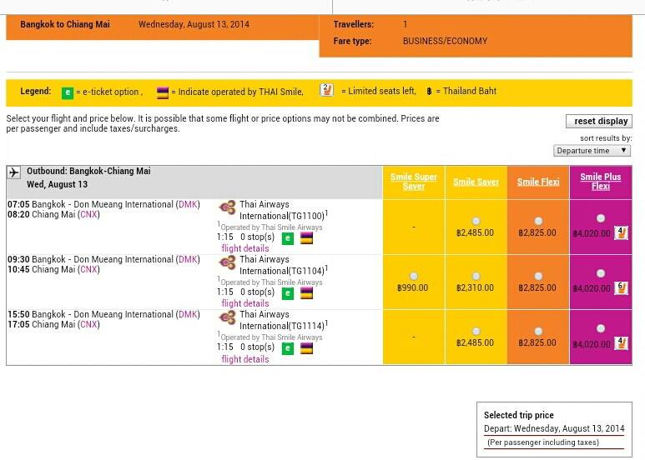645x460 pixels.
Task: Open flight details for the 15:50 flight
Action: [244, 359]
